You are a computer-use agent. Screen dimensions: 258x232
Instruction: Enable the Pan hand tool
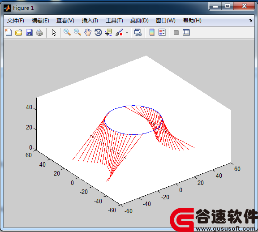click(88, 32)
